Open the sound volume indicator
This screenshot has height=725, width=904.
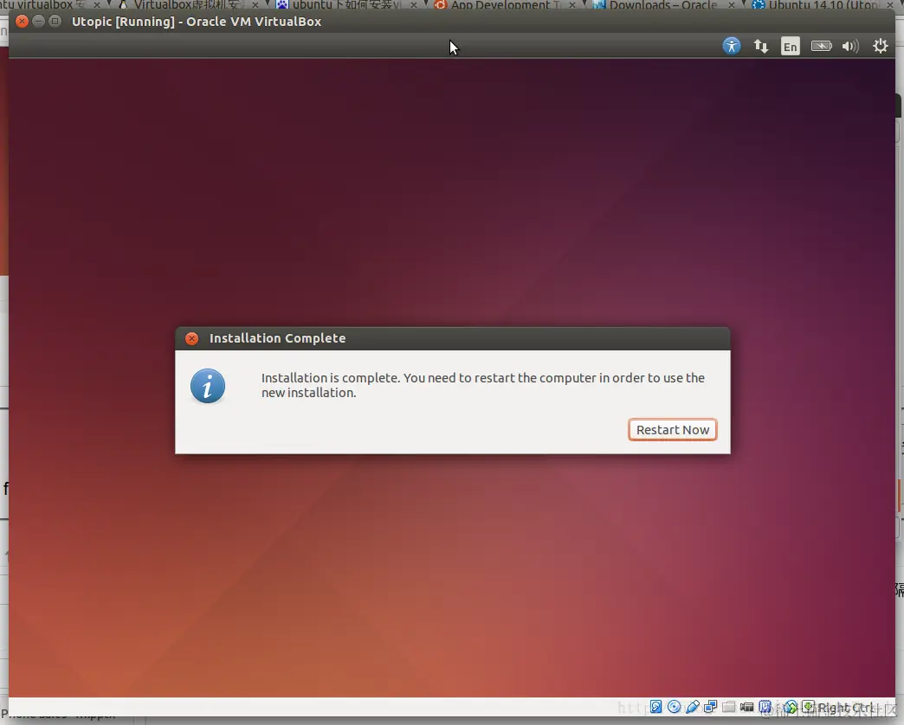click(x=850, y=46)
